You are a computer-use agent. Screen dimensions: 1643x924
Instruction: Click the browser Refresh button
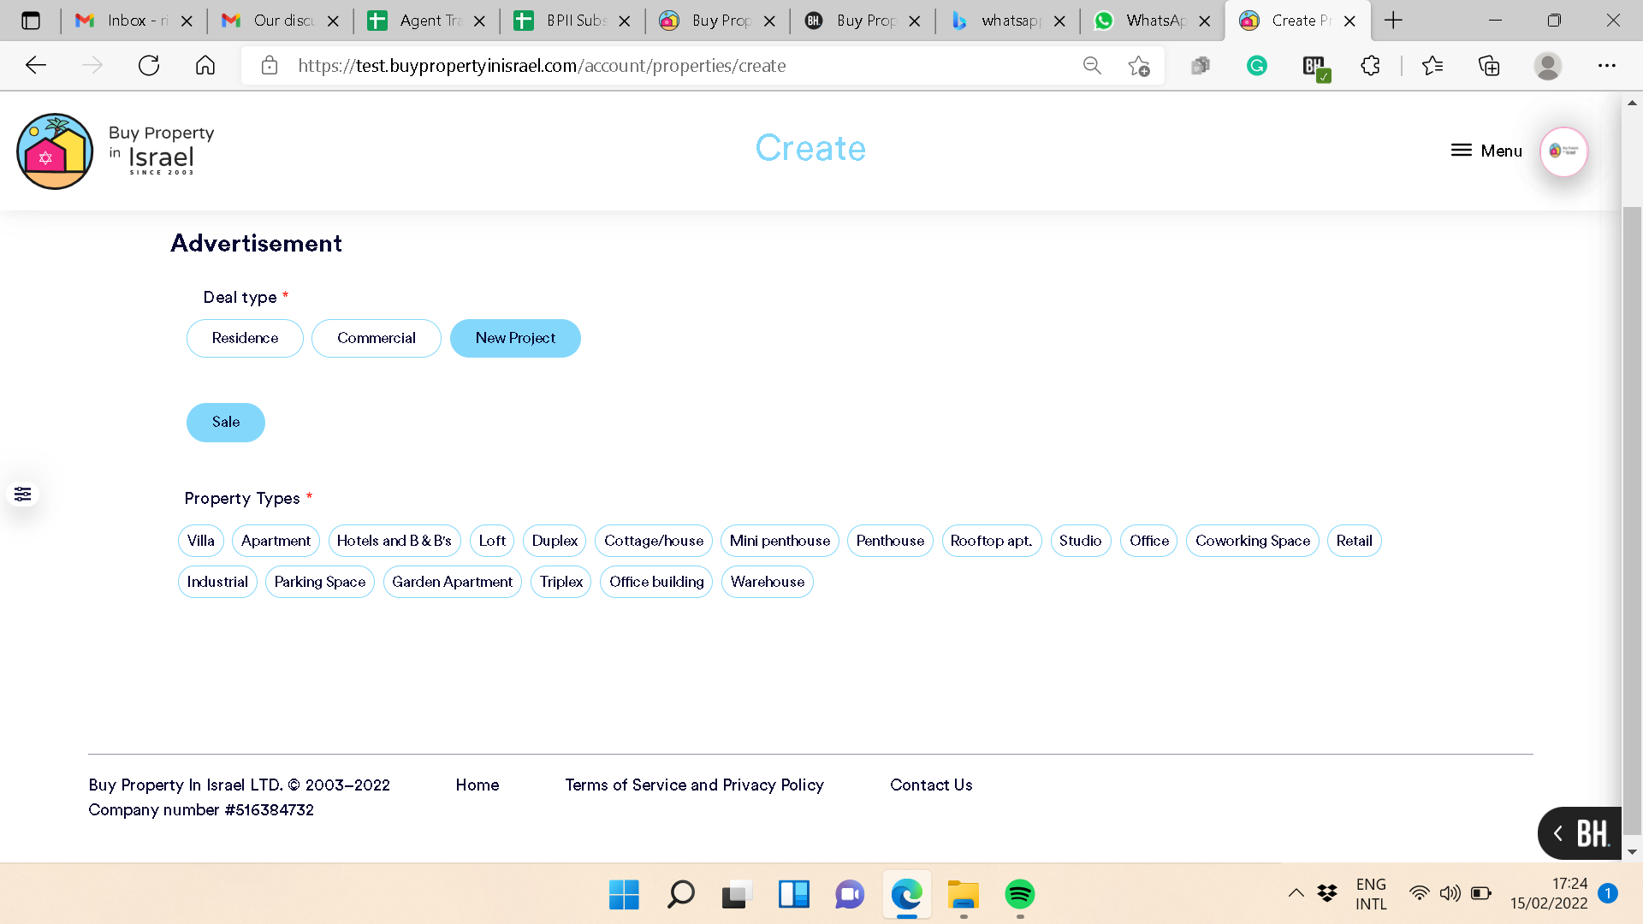(149, 66)
